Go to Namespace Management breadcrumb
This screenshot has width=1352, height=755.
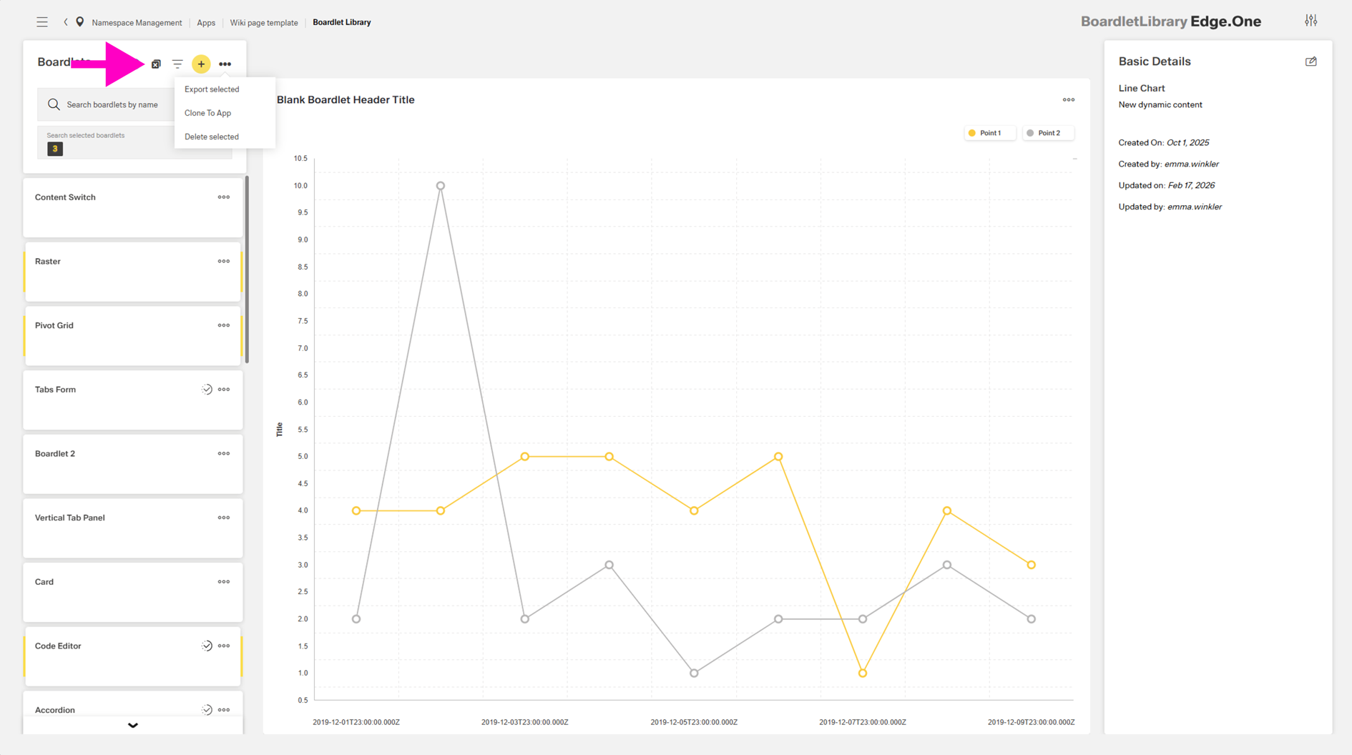(137, 22)
